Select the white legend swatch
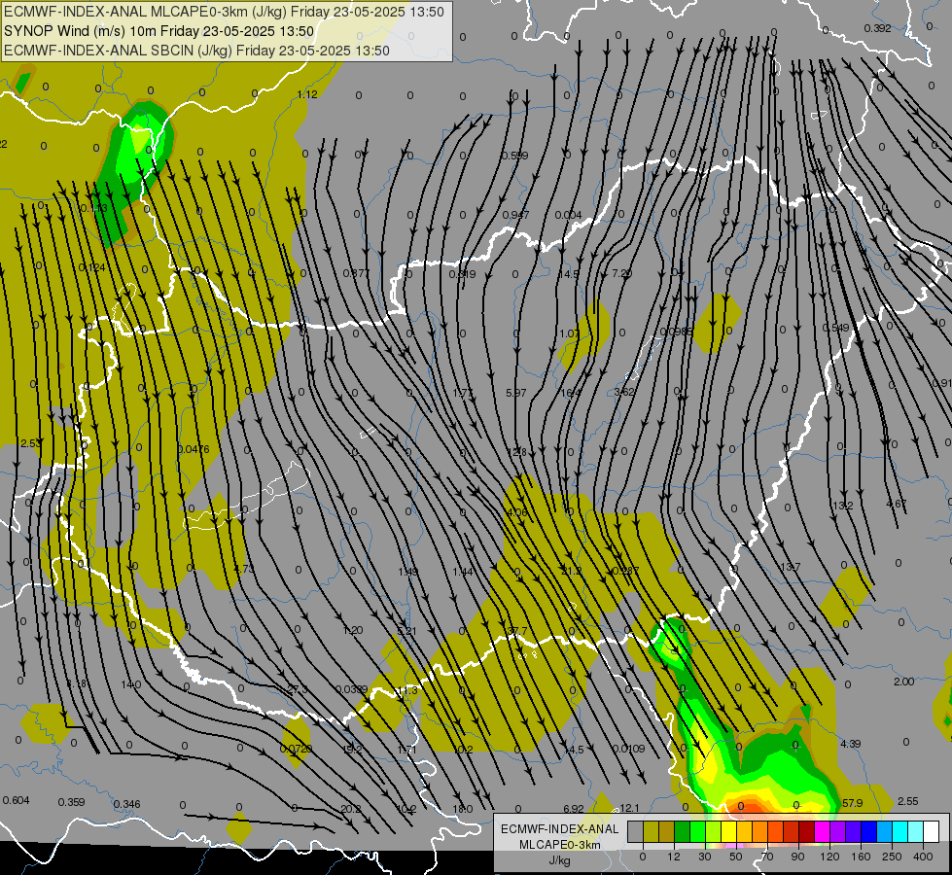 pos(932,831)
